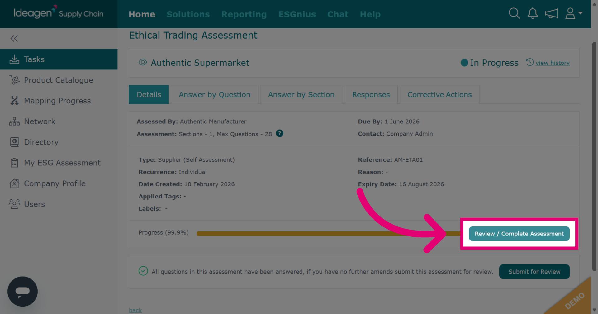Click the Network hierarchy icon
Viewport: 598px width, 314px height.
(x=14, y=121)
